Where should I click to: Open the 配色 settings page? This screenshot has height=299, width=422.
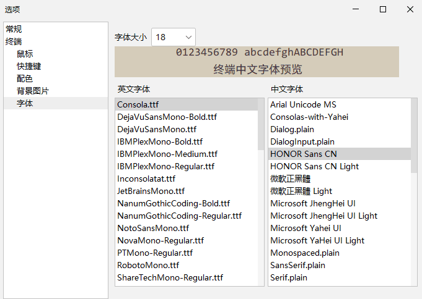(25, 78)
